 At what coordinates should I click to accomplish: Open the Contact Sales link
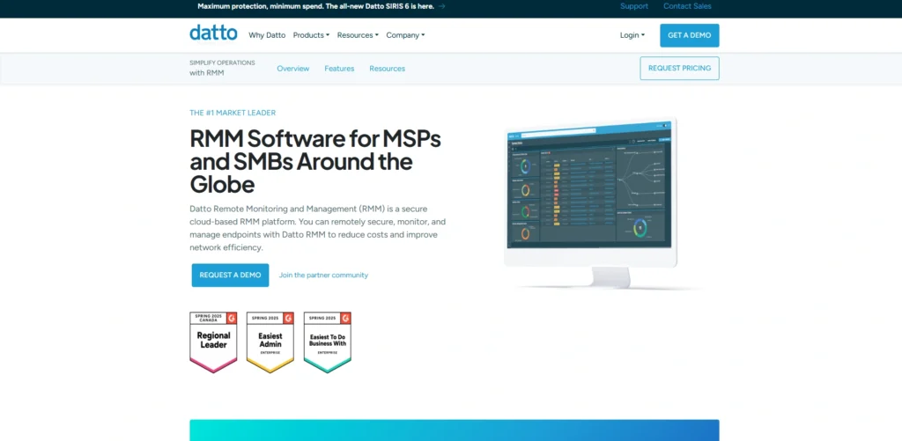687,6
